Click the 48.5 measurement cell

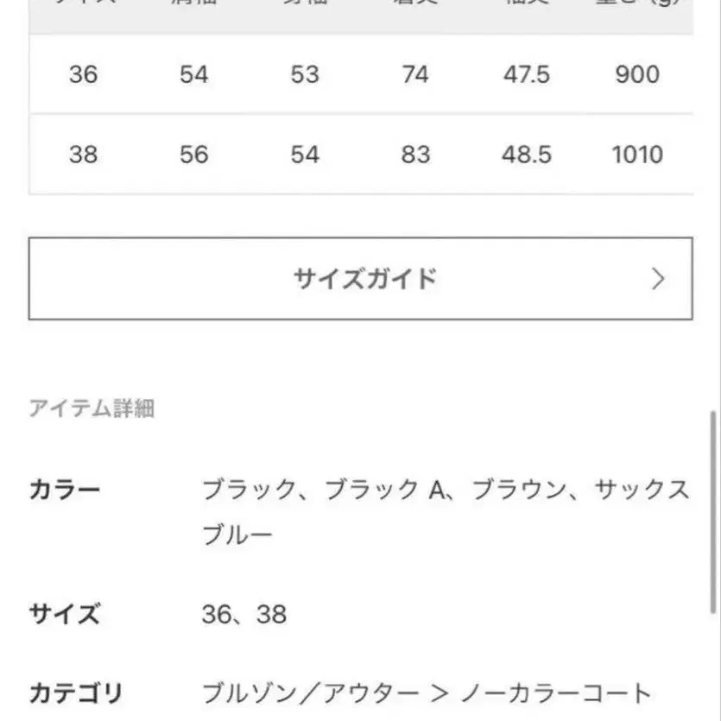[526, 155]
